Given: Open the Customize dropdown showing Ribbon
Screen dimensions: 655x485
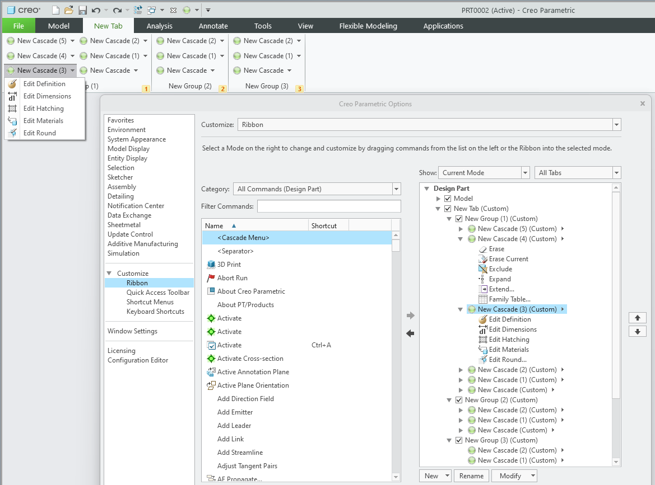Looking at the screenshot, I should [616, 124].
